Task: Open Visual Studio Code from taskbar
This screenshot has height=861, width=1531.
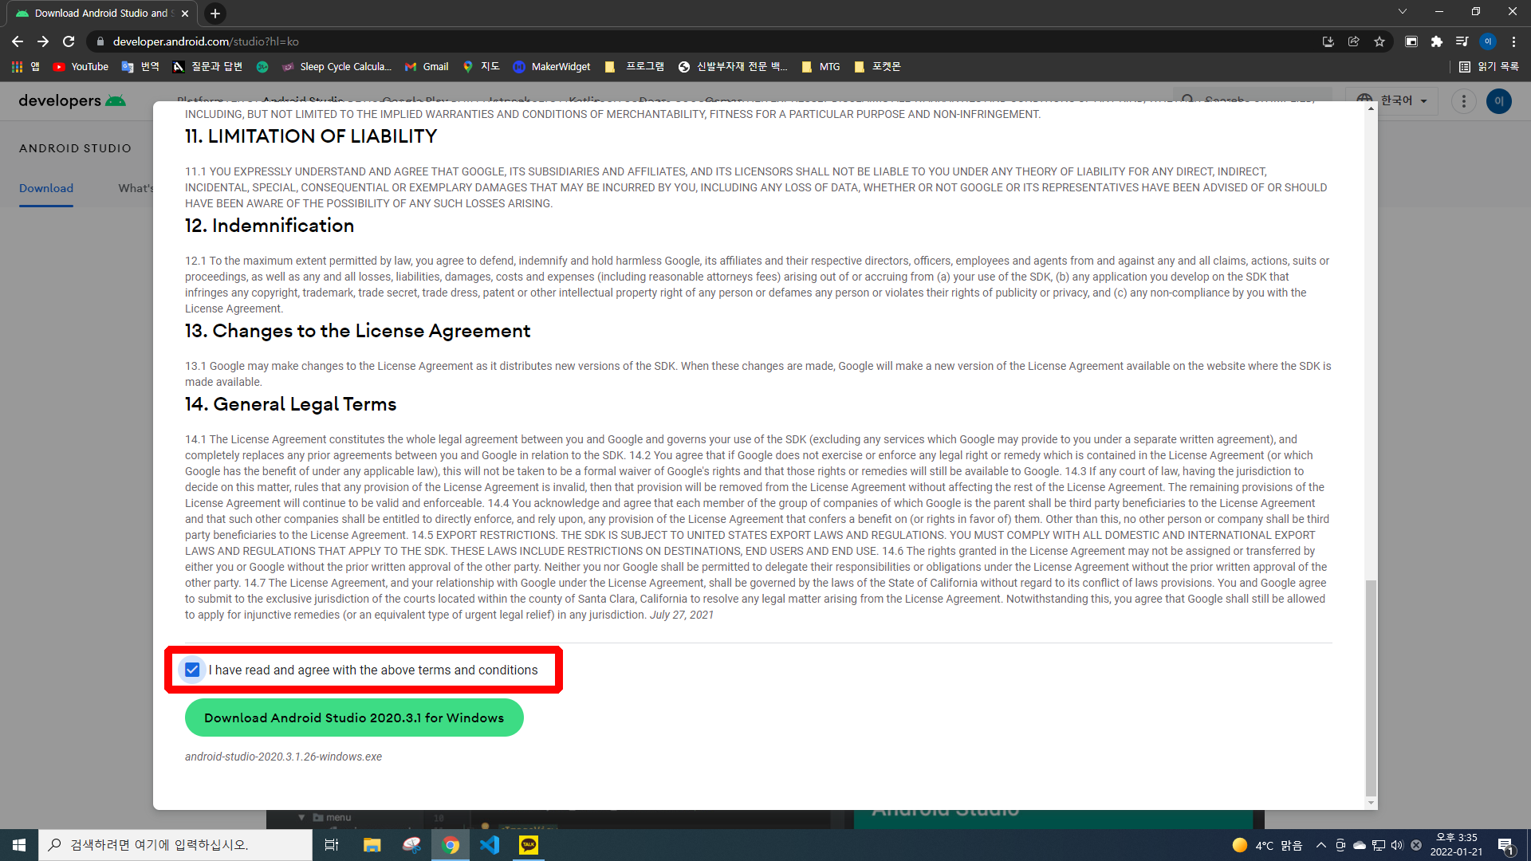Action: (x=490, y=845)
